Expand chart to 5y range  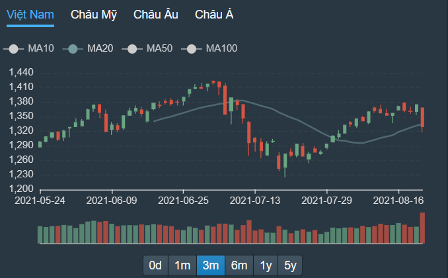(x=290, y=265)
